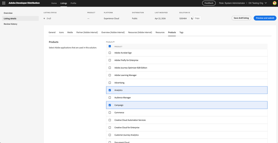Click the Apr 22, 2026 date
Viewport: 278px width, 143px height.
160,18
